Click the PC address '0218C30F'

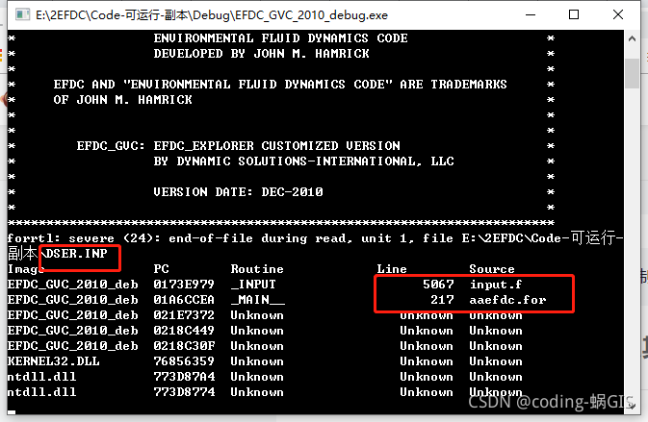pyautogui.click(x=184, y=346)
